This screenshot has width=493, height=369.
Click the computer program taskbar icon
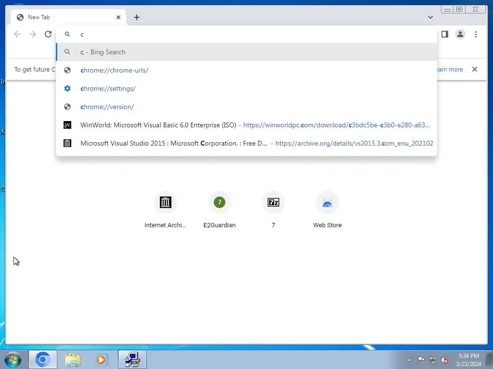[x=132, y=359]
